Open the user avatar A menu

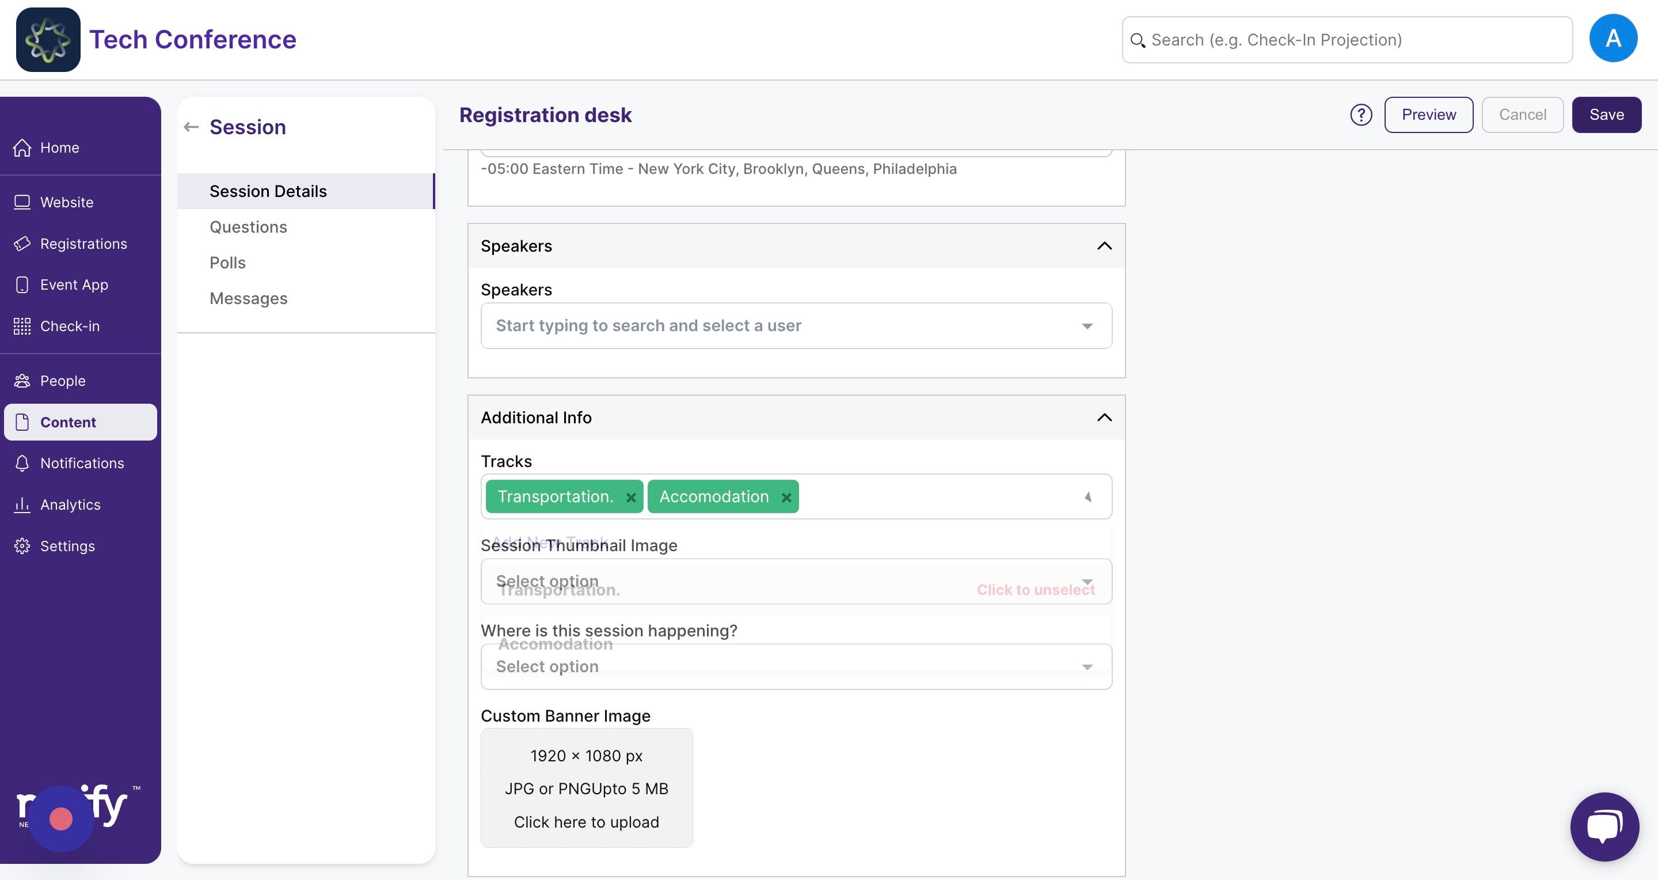coord(1613,39)
